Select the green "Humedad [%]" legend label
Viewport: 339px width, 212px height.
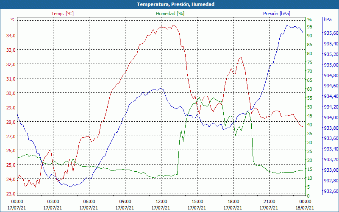point(170,14)
